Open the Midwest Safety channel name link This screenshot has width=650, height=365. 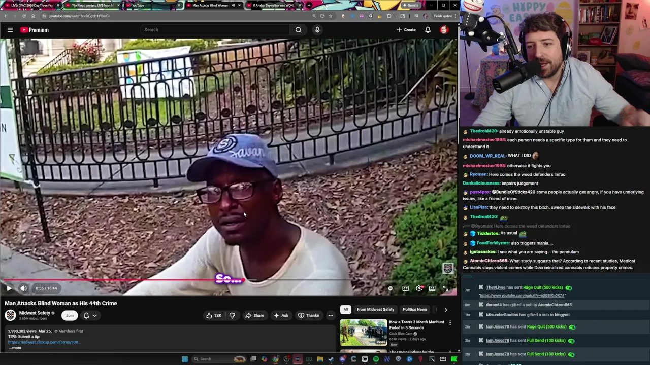(x=35, y=313)
